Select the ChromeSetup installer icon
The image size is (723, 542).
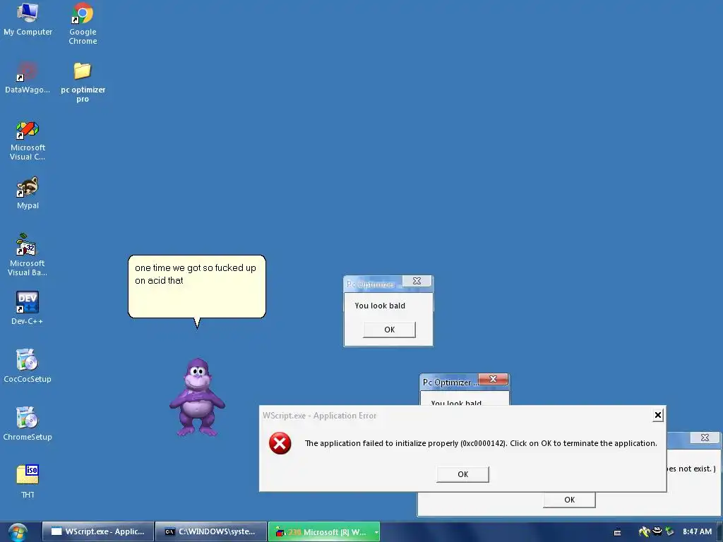tap(28, 423)
